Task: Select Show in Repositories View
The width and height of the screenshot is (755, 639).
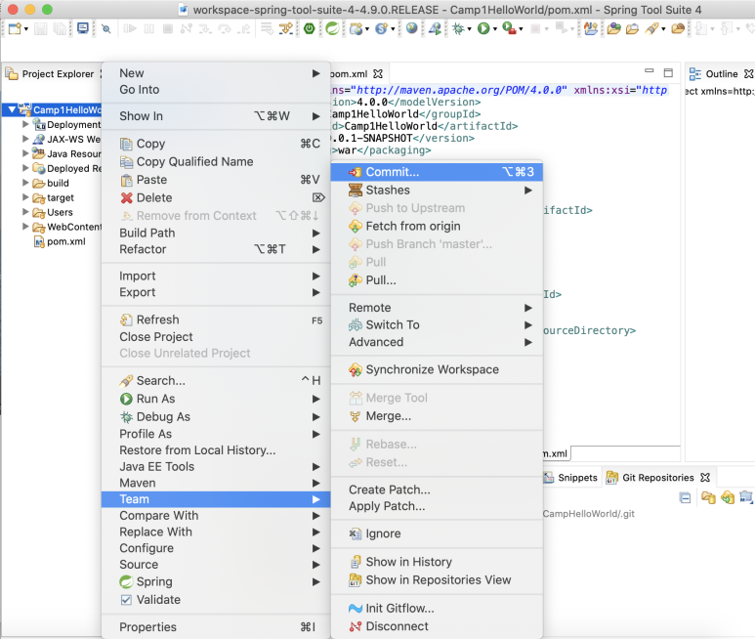Action: tap(437, 580)
